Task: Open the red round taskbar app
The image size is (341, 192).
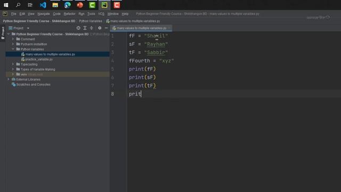Action: click(80, 5)
